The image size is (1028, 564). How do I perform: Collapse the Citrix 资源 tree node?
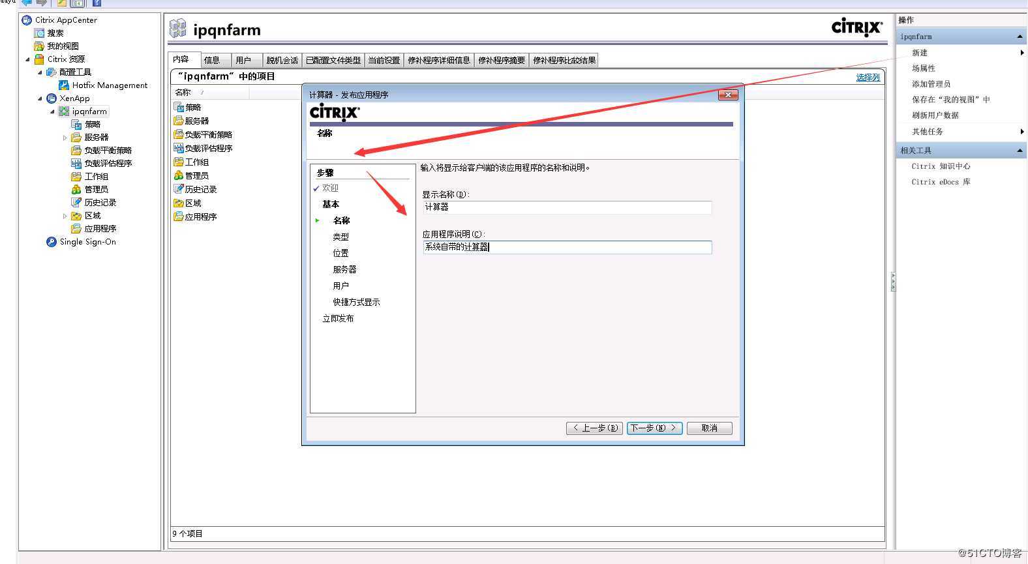point(27,59)
